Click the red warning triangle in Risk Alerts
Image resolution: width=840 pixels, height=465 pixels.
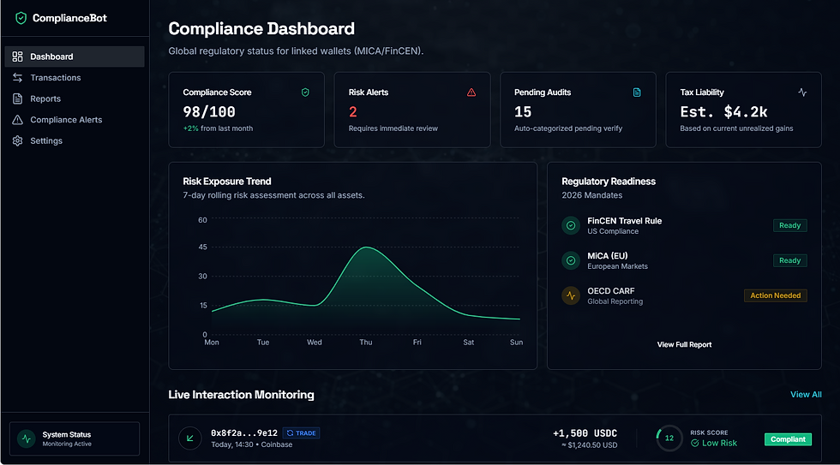tap(471, 92)
